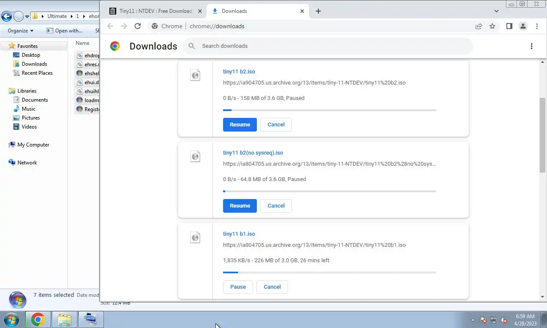Select Libraries in Explorer sidebar
This screenshot has width=547, height=328.
27,91
